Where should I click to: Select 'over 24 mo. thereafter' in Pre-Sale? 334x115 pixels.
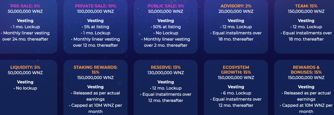tap(25, 39)
